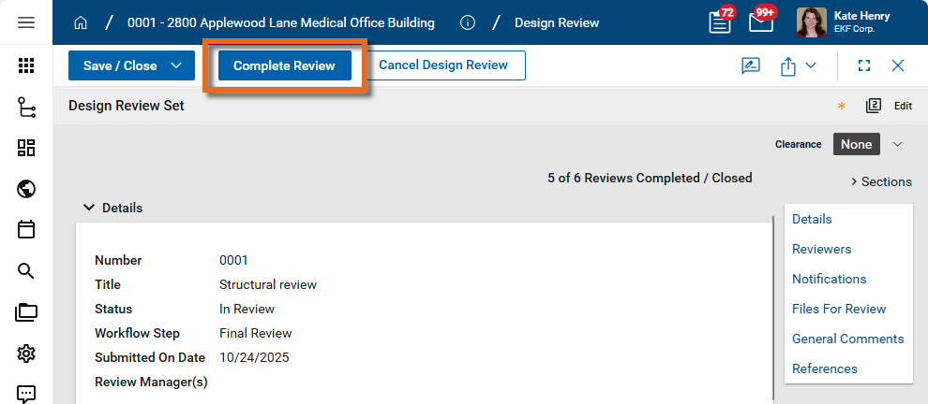
Task: Click the workflow branch icon in sidebar
Action: click(x=26, y=108)
